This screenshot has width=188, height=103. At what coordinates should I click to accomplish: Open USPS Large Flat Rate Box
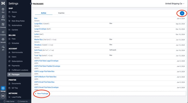(44, 71)
